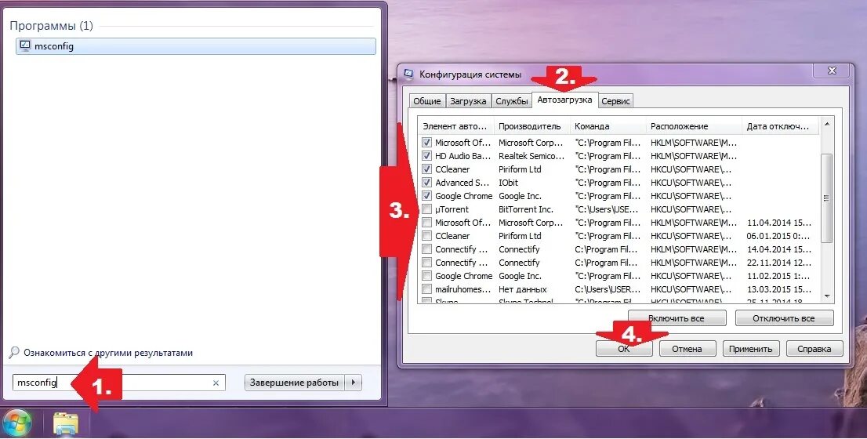Select the BitTorrent Inc. manufacturer cell

(525, 209)
